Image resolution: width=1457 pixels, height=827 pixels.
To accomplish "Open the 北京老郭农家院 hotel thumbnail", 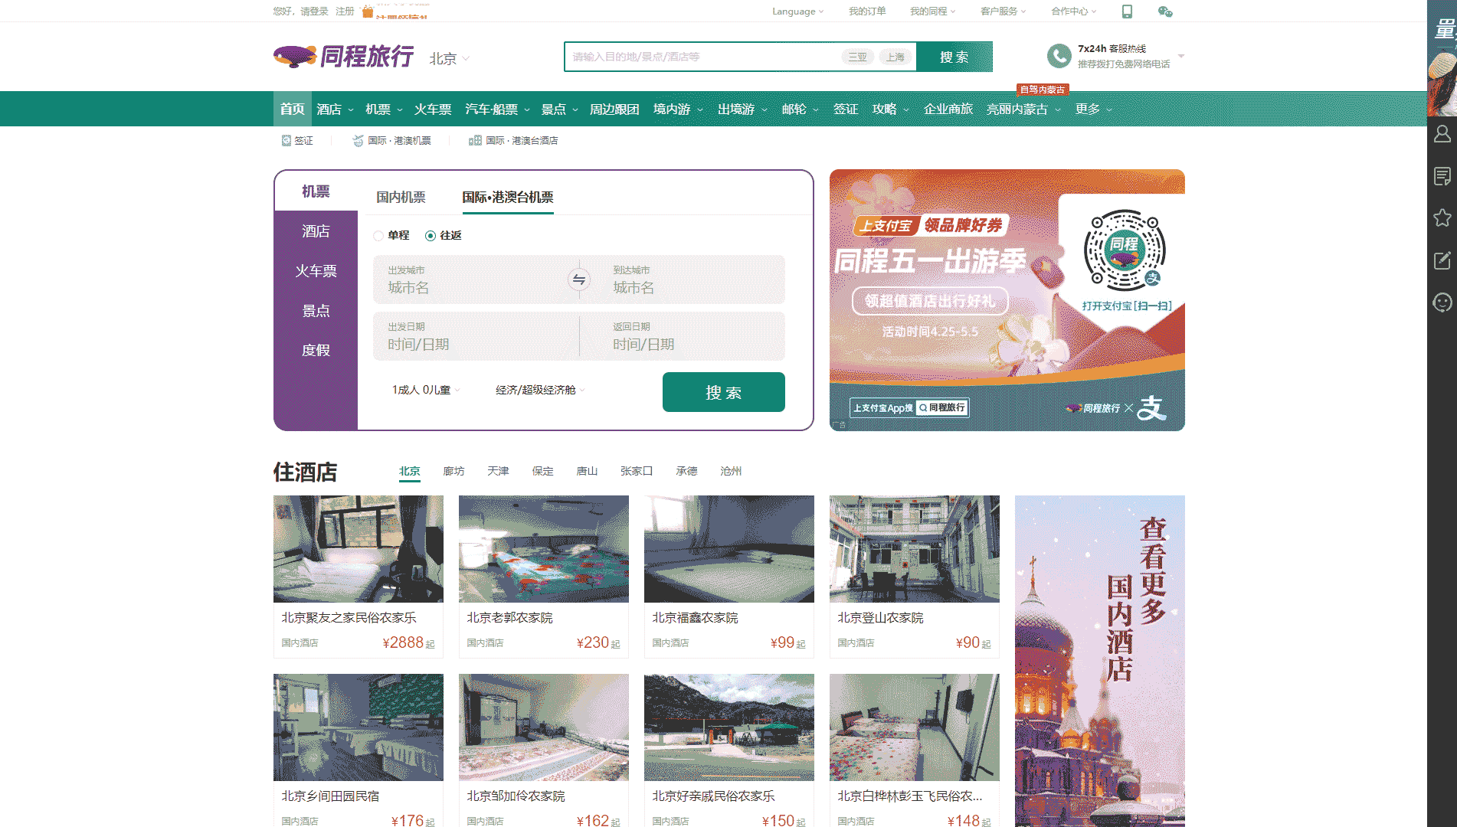I will pyautogui.click(x=544, y=549).
